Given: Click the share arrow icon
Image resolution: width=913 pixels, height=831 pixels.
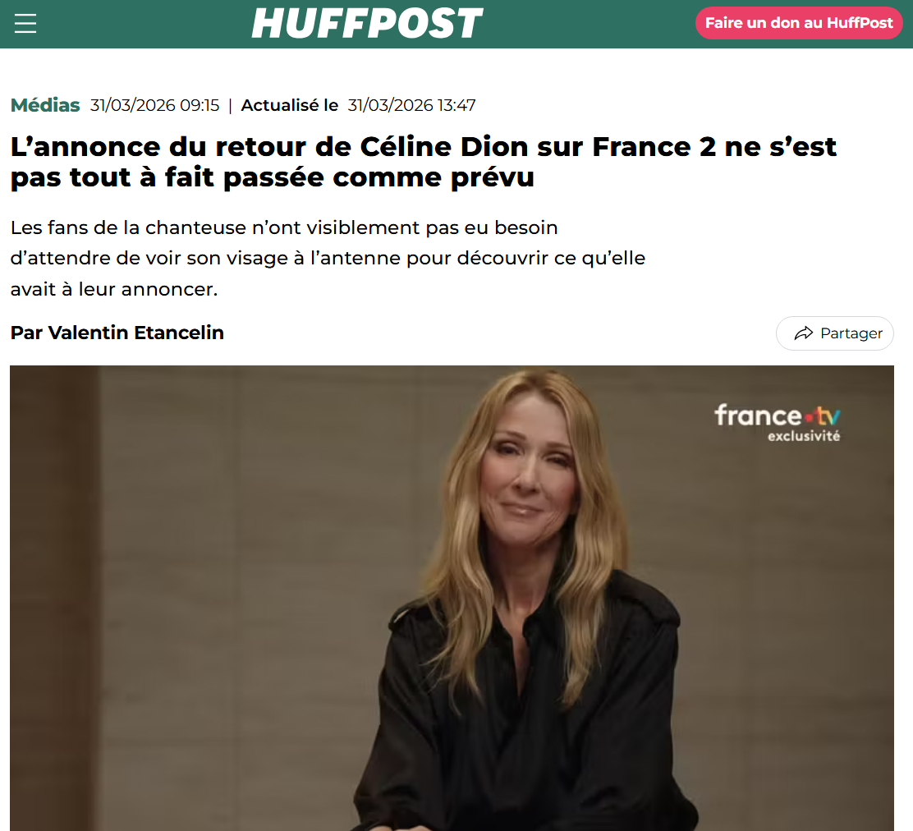Looking at the screenshot, I should pyautogui.click(x=804, y=333).
